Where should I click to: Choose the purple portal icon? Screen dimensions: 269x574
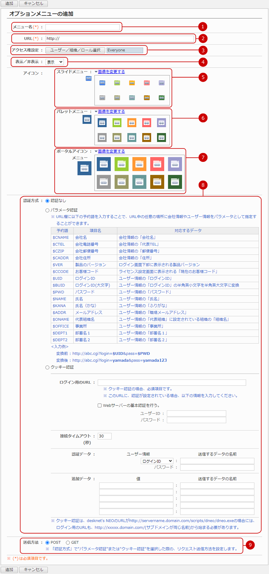click(x=175, y=164)
